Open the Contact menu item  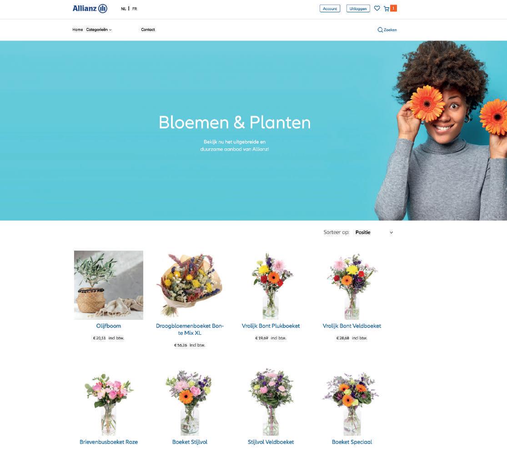click(x=148, y=30)
